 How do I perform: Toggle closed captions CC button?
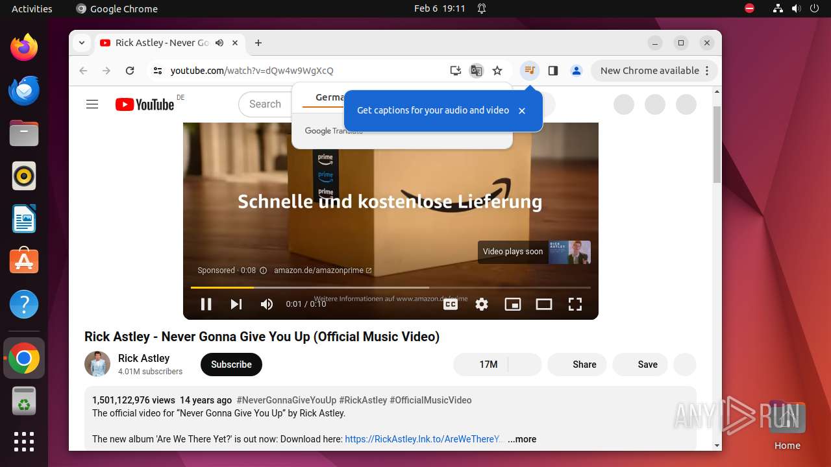(451, 304)
